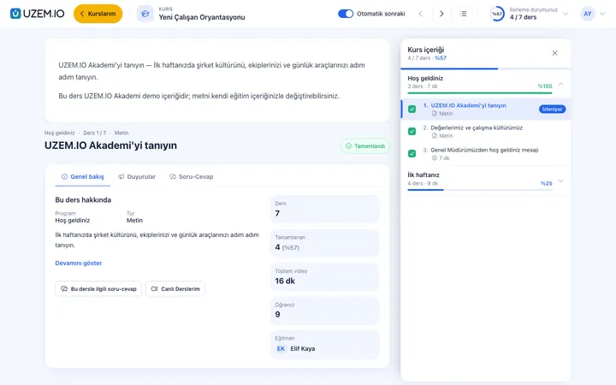616x385 pixels.
Task: Open user menu chevron beside AY
Action: [602, 14]
